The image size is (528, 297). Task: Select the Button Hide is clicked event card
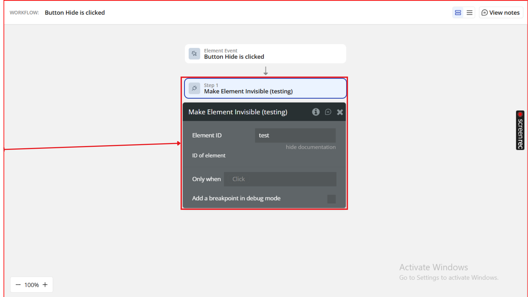click(265, 54)
